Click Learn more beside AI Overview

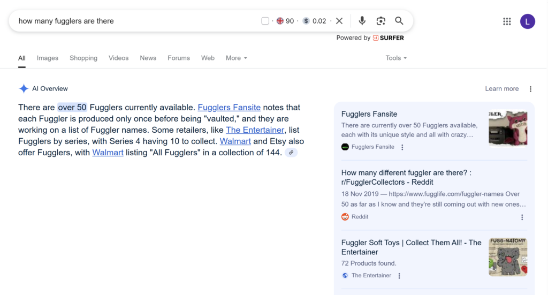[x=502, y=89]
